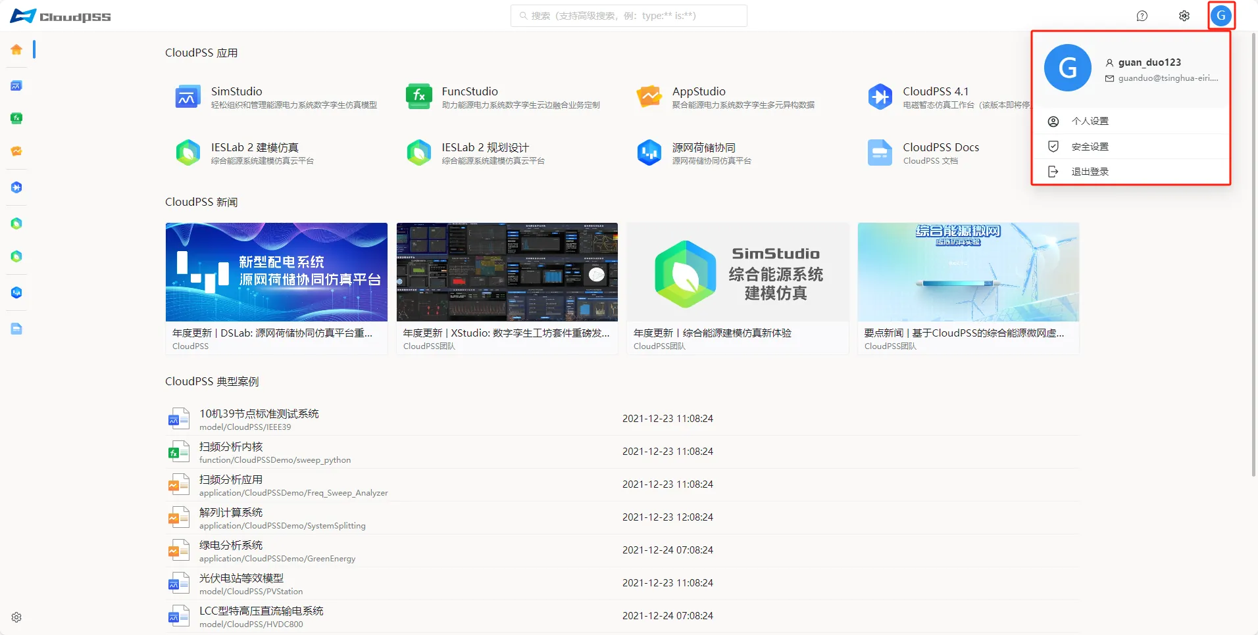1258x635 pixels.
Task: Click username guan_duo123 in menu
Action: click(x=1149, y=62)
